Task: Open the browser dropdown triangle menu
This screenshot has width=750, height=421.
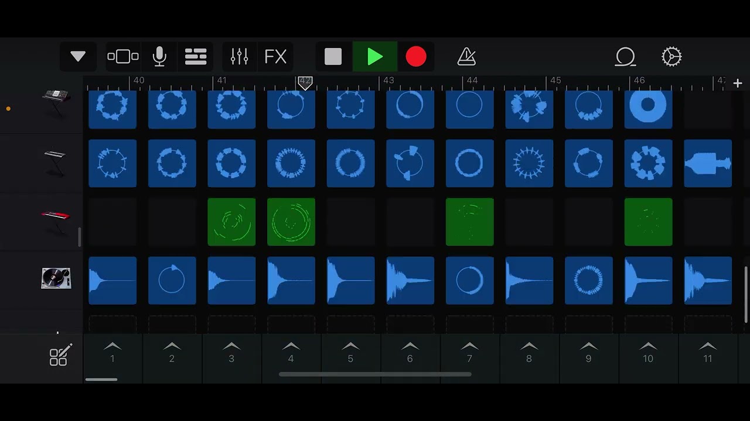Action: point(78,57)
